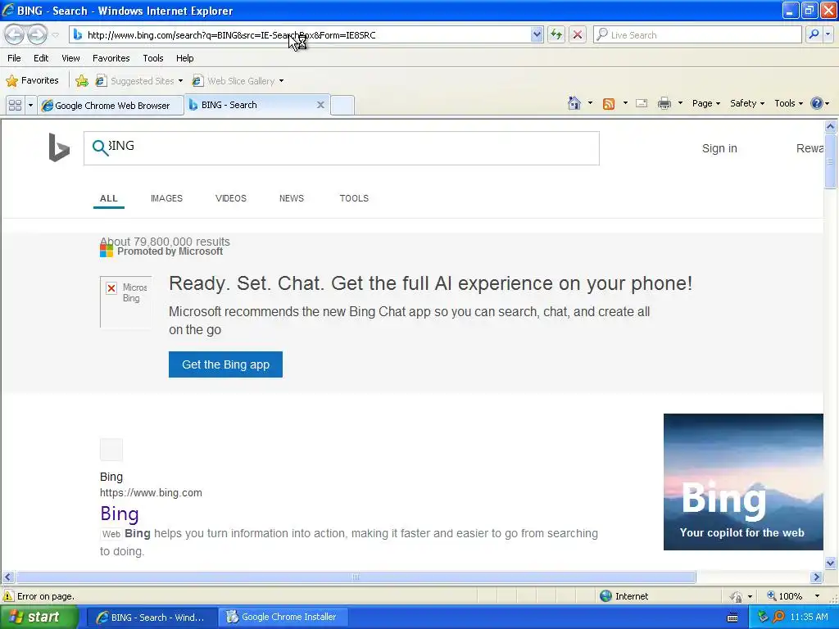839x629 pixels.
Task: Click the Favorites star button
Action: click(x=32, y=81)
